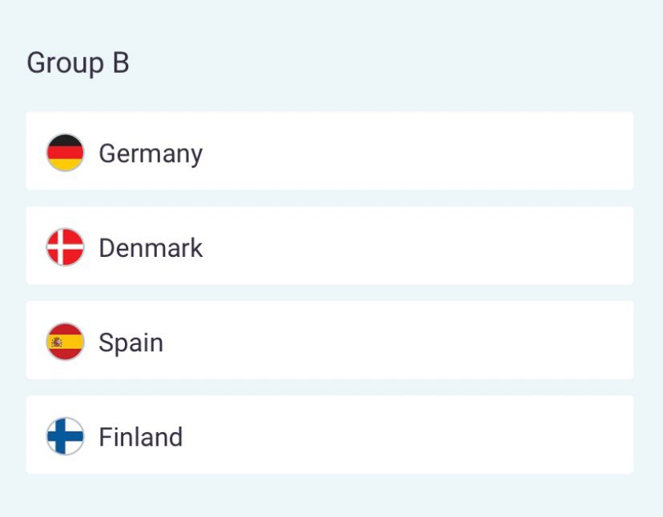This screenshot has width=663, height=517.
Task: Select the Finland team name
Action: pyautogui.click(x=140, y=437)
